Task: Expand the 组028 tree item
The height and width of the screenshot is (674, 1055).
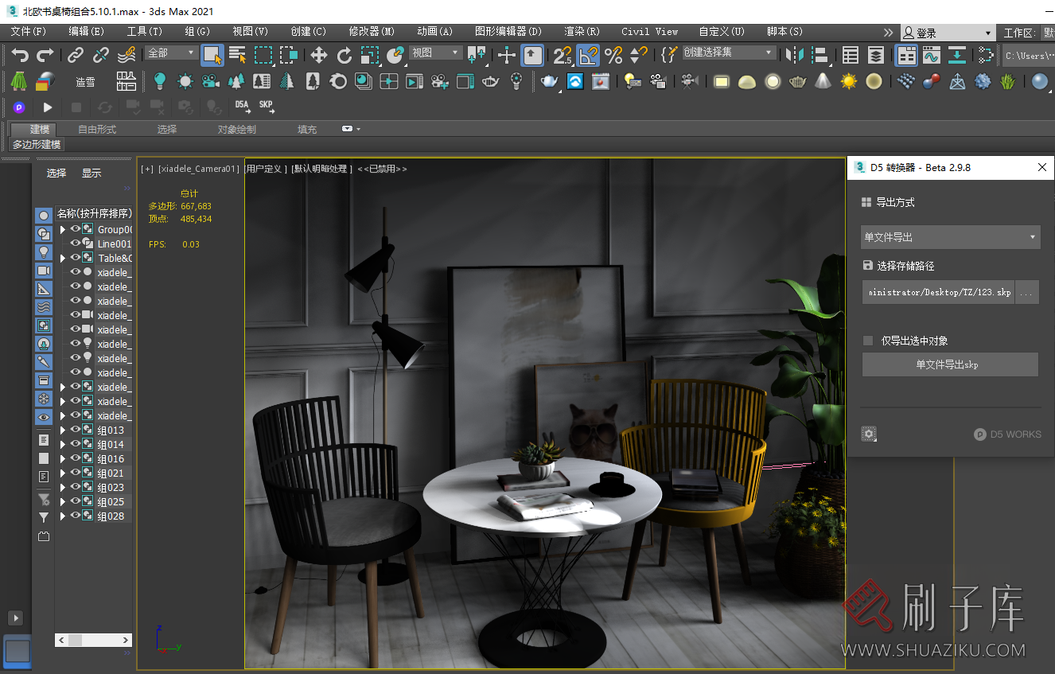Action: pos(62,516)
